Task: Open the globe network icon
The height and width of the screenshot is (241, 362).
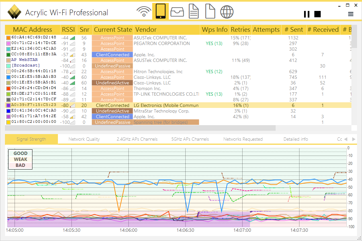Action: 227,12
